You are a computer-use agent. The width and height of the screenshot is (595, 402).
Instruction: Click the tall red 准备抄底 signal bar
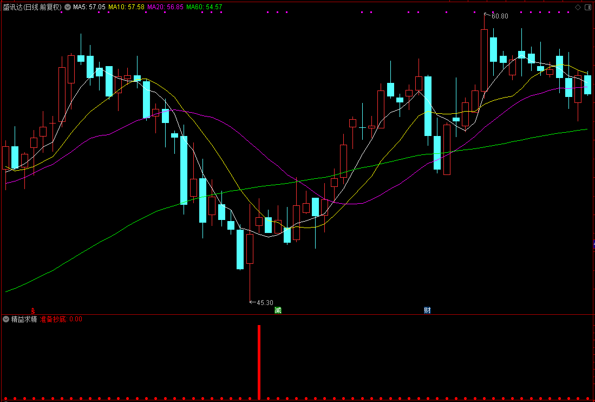click(259, 362)
